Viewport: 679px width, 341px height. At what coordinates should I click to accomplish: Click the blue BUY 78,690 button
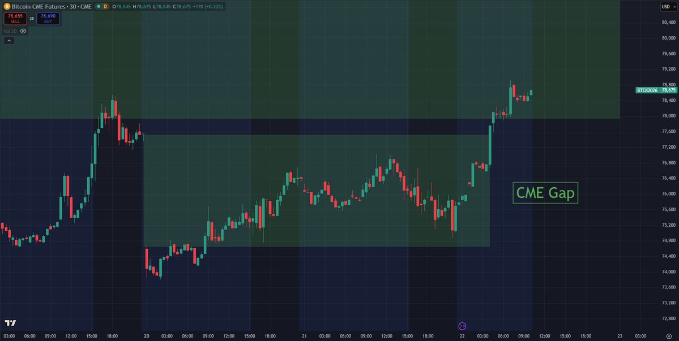coord(48,19)
